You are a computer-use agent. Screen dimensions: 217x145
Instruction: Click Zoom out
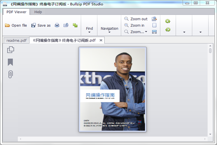[136, 19]
